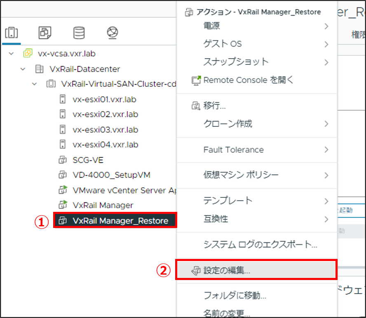Expand the テンプレート submenu arrow

coord(326,201)
